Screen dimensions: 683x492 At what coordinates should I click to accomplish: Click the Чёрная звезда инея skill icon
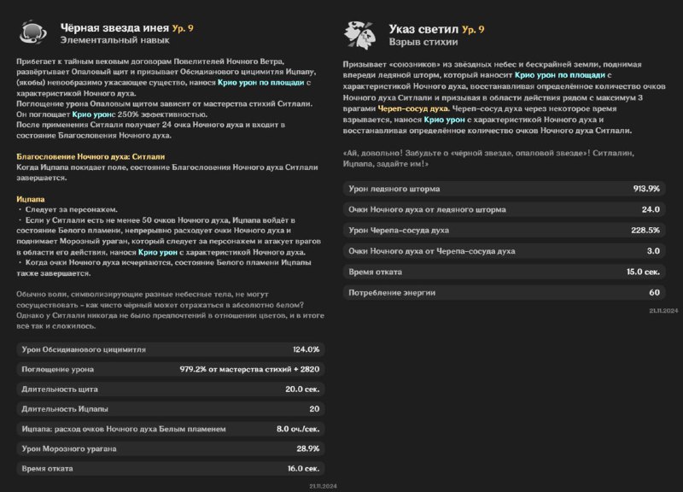pyautogui.click(x=33, y=32)
